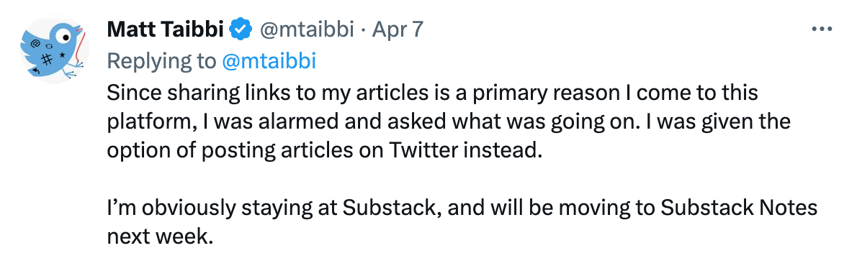The image size is (857, 266).
Task: Open tweet via "Since sharing links" line
Action: 432,93
